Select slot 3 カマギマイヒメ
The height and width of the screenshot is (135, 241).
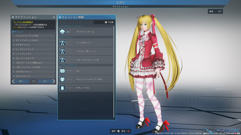tap(33, 45)
